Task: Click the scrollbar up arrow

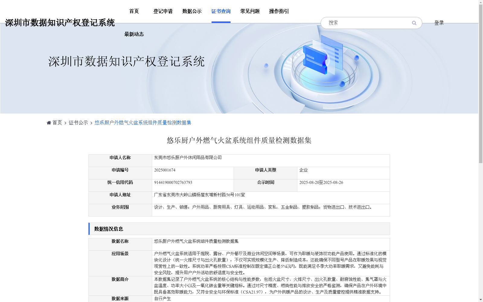Action: coord(481,2)
